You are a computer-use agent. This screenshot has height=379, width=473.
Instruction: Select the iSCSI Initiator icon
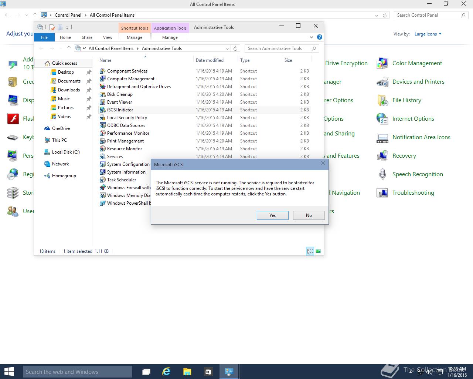pyautogui.click(x=103, y=110)
